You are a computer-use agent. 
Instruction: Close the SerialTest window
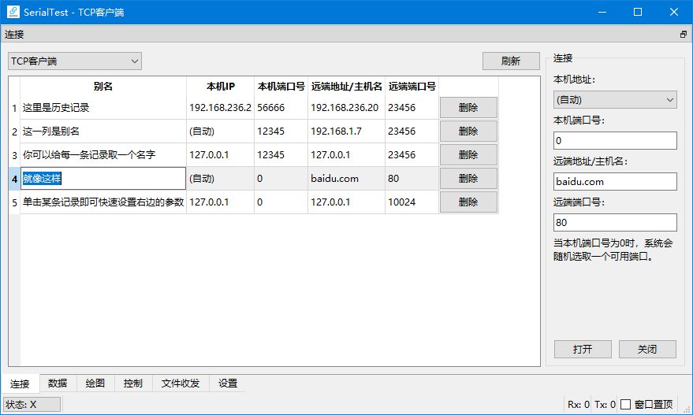click(x=674, y=12)
